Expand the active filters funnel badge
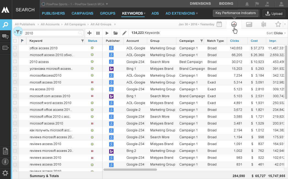The height and width of the screenshot is (179, 288). coord(18,32)
